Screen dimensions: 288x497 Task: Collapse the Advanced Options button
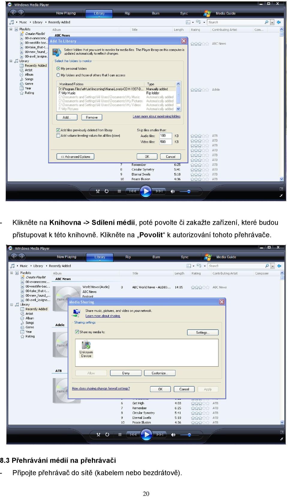tap(76, 157)
